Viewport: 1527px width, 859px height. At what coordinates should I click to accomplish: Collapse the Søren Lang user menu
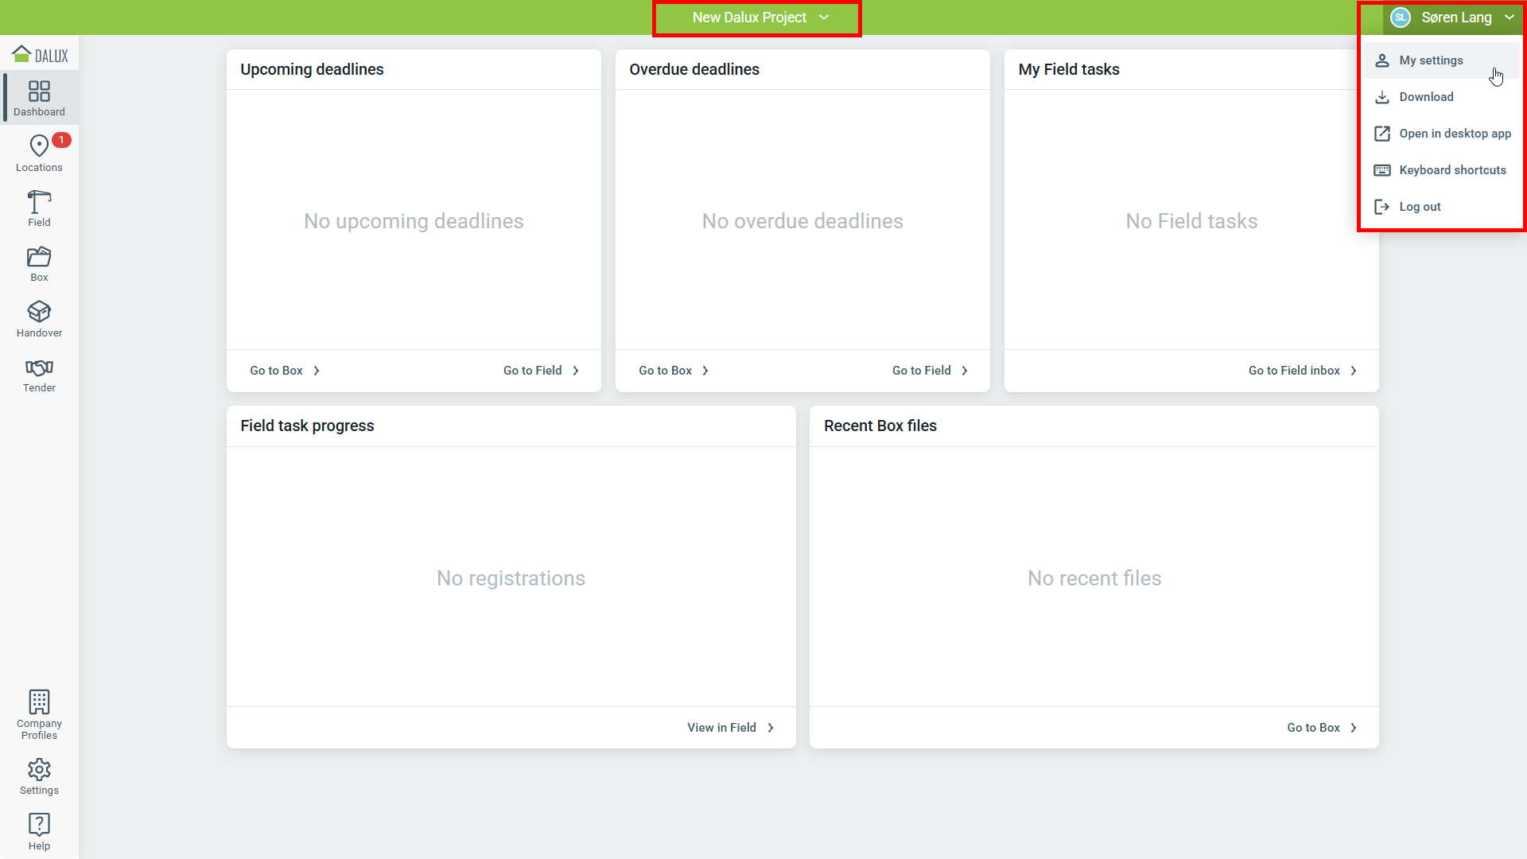click(x=1455, y=17)
